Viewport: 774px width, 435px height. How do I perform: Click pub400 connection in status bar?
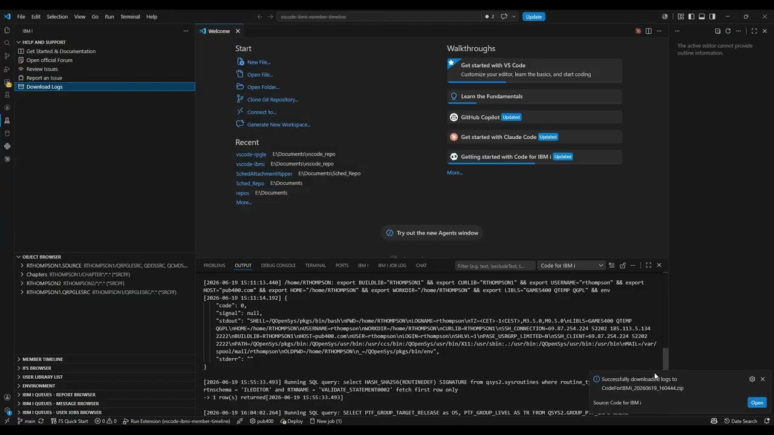[x=261, y=421]
